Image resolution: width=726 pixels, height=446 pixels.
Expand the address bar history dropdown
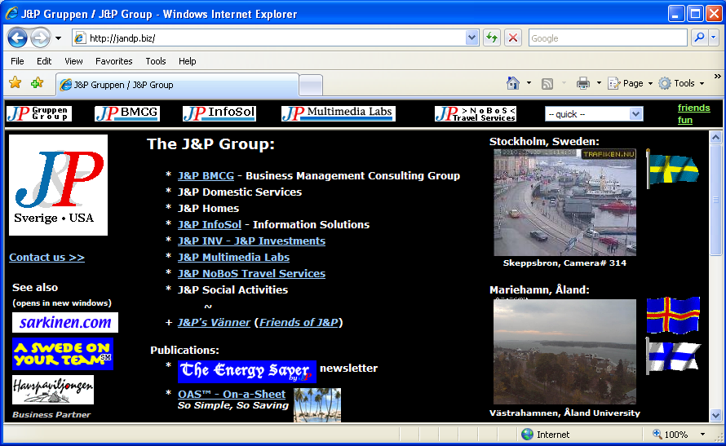click(x=471, y=38)
